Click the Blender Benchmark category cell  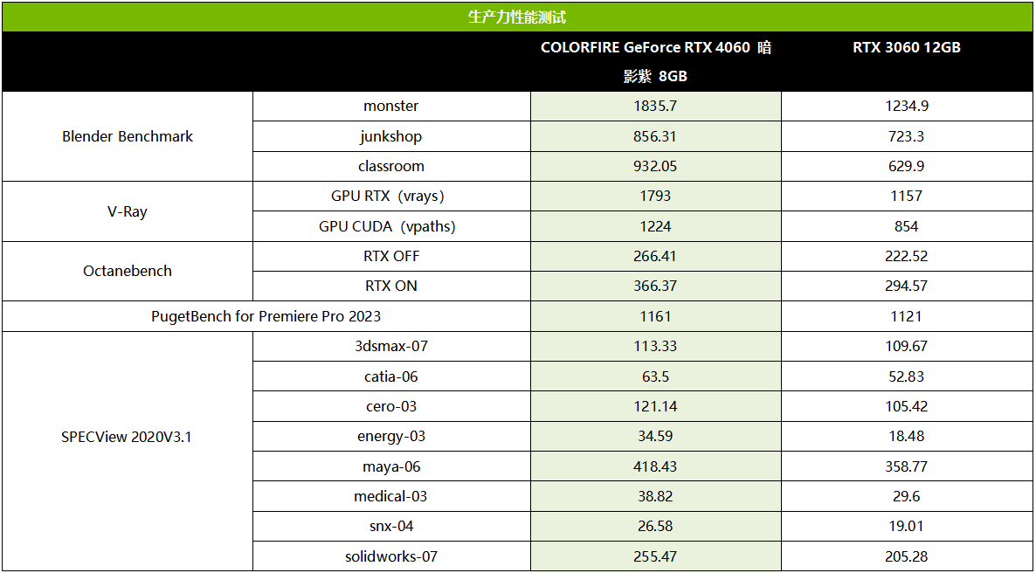[128, 136]
